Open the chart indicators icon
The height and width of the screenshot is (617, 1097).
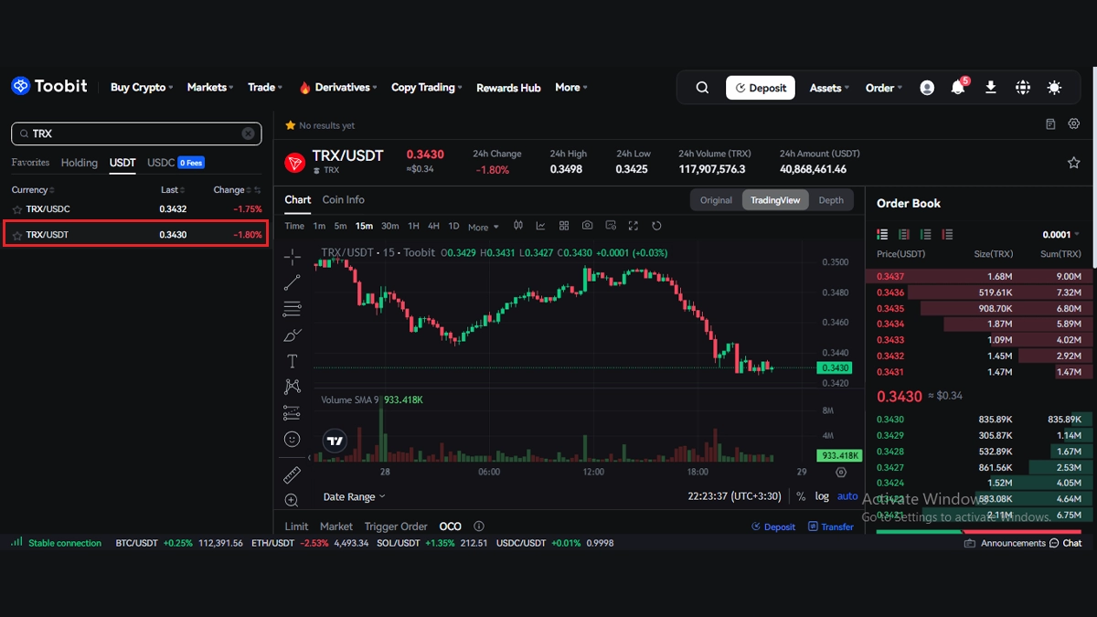(541, 226)
